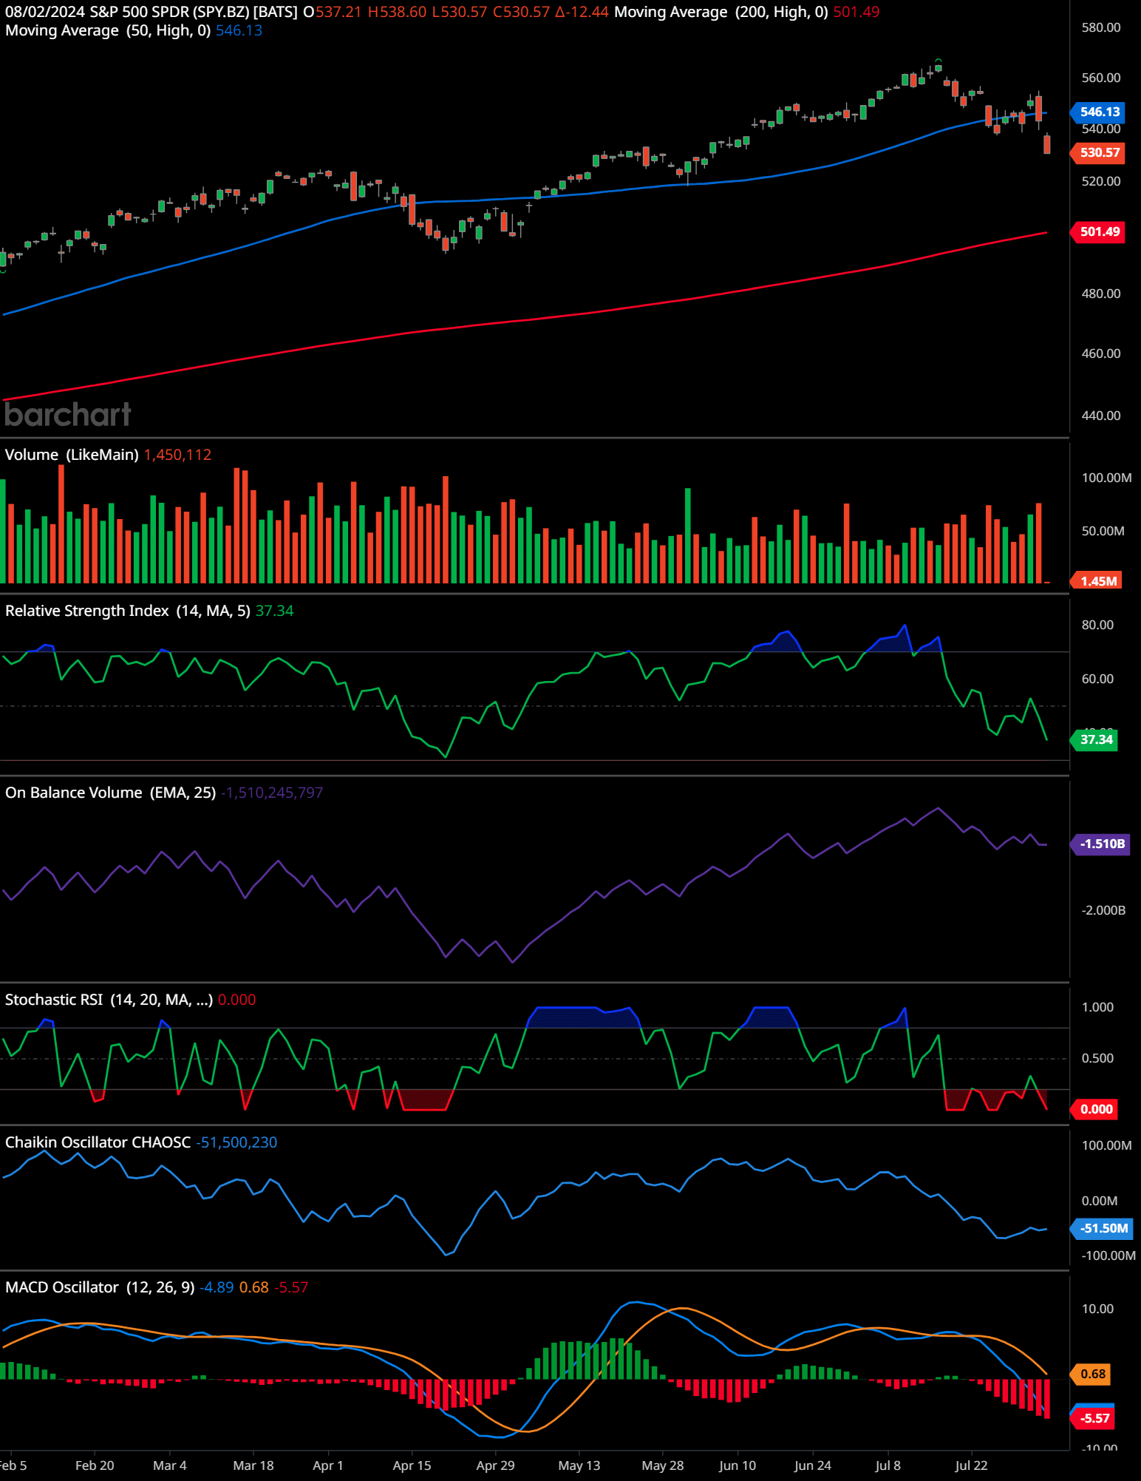The image size is (1141, 1481).
Task: Click the last red candlestick on chart
Action: 1047,143
